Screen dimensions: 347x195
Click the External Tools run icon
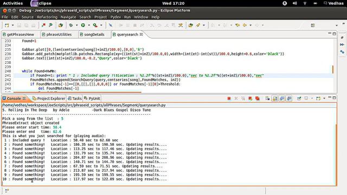[x=95, y=25]
